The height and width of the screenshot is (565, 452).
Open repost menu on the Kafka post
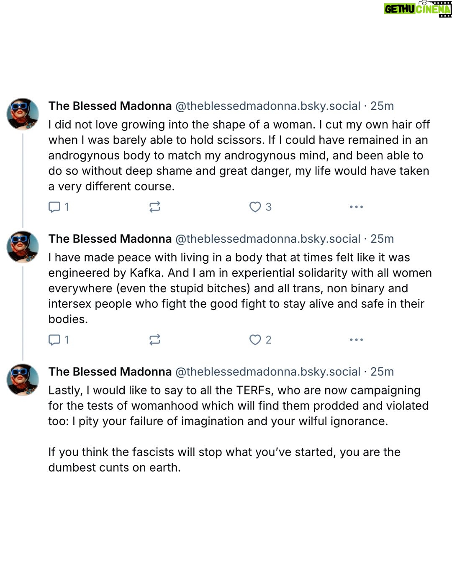[x=155, y=339]
